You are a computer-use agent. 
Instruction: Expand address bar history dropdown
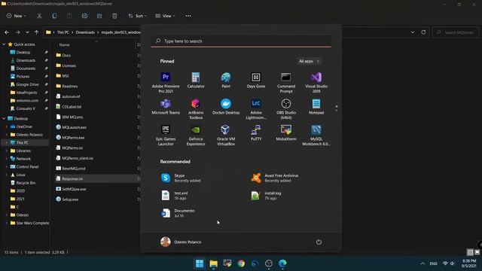point(413,32)
